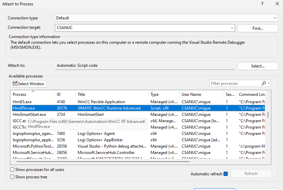Click the Select... button for Attach to

coord(258,66)
